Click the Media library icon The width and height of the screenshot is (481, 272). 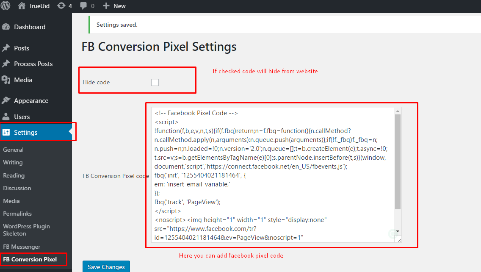(x=6, y=80)
